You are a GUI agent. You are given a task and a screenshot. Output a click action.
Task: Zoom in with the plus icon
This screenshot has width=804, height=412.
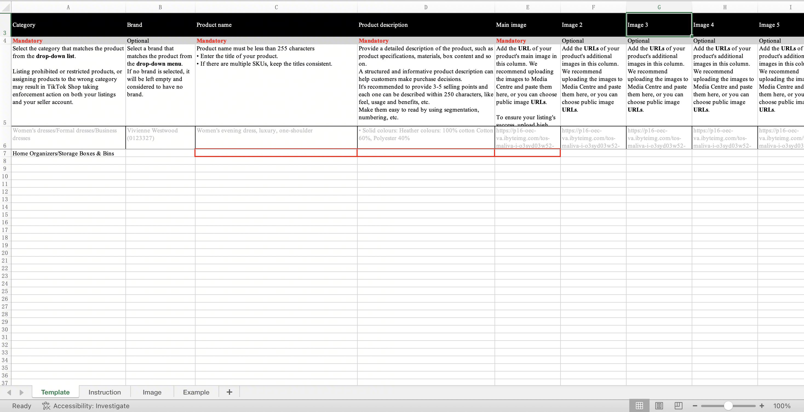pos(762,406)
